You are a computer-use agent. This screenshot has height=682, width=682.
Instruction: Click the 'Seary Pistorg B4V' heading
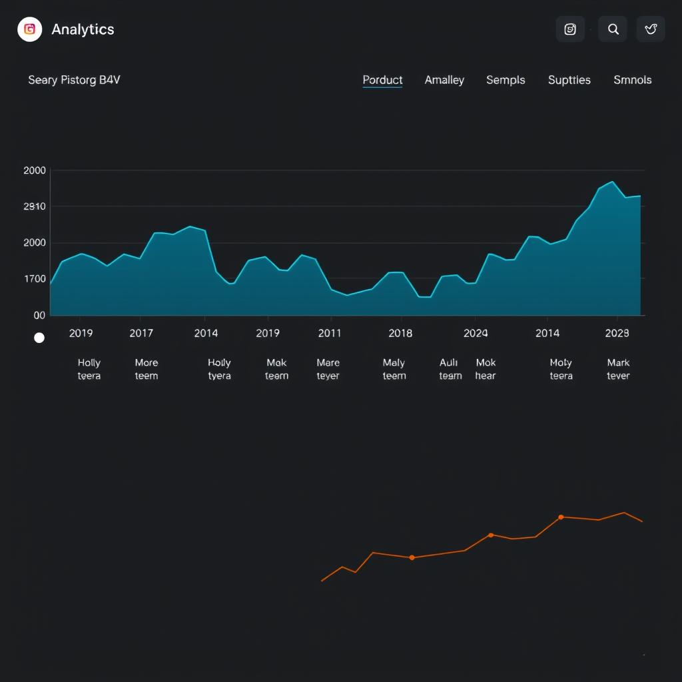74,79
